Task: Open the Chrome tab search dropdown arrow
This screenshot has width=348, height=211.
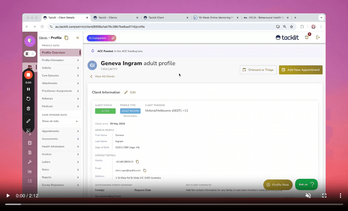Action: pyautogui.click(x=321, y=18)
